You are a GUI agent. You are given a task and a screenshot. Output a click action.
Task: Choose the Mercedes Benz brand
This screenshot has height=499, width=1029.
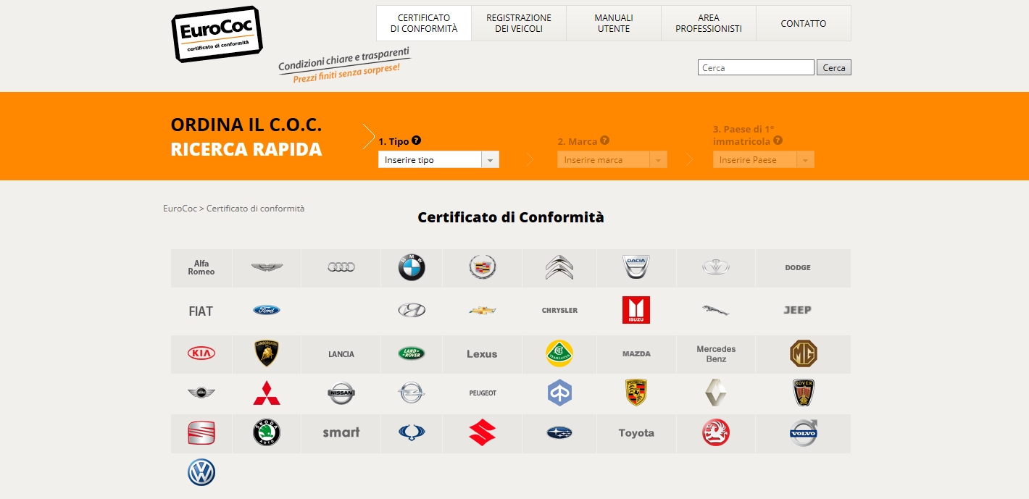[x=716, y=354]
